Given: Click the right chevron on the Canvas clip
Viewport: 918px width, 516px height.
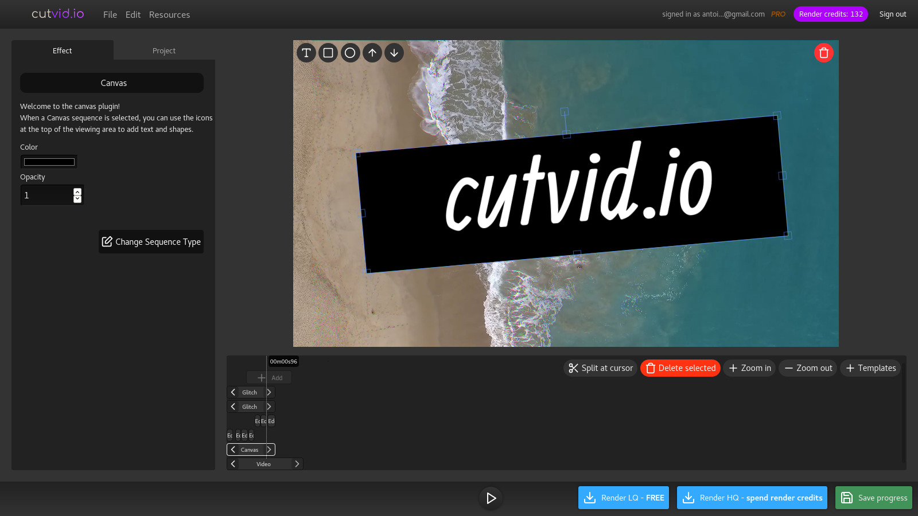Looking at the screenshot, I should 269,449.
